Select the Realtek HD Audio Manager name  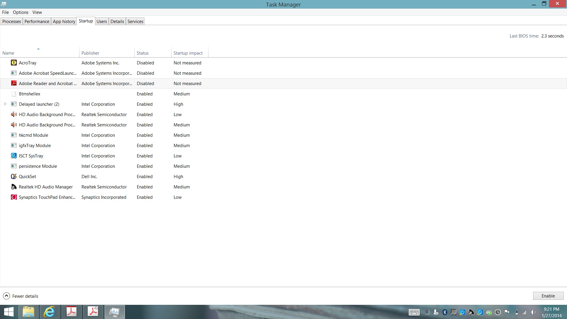46,187
